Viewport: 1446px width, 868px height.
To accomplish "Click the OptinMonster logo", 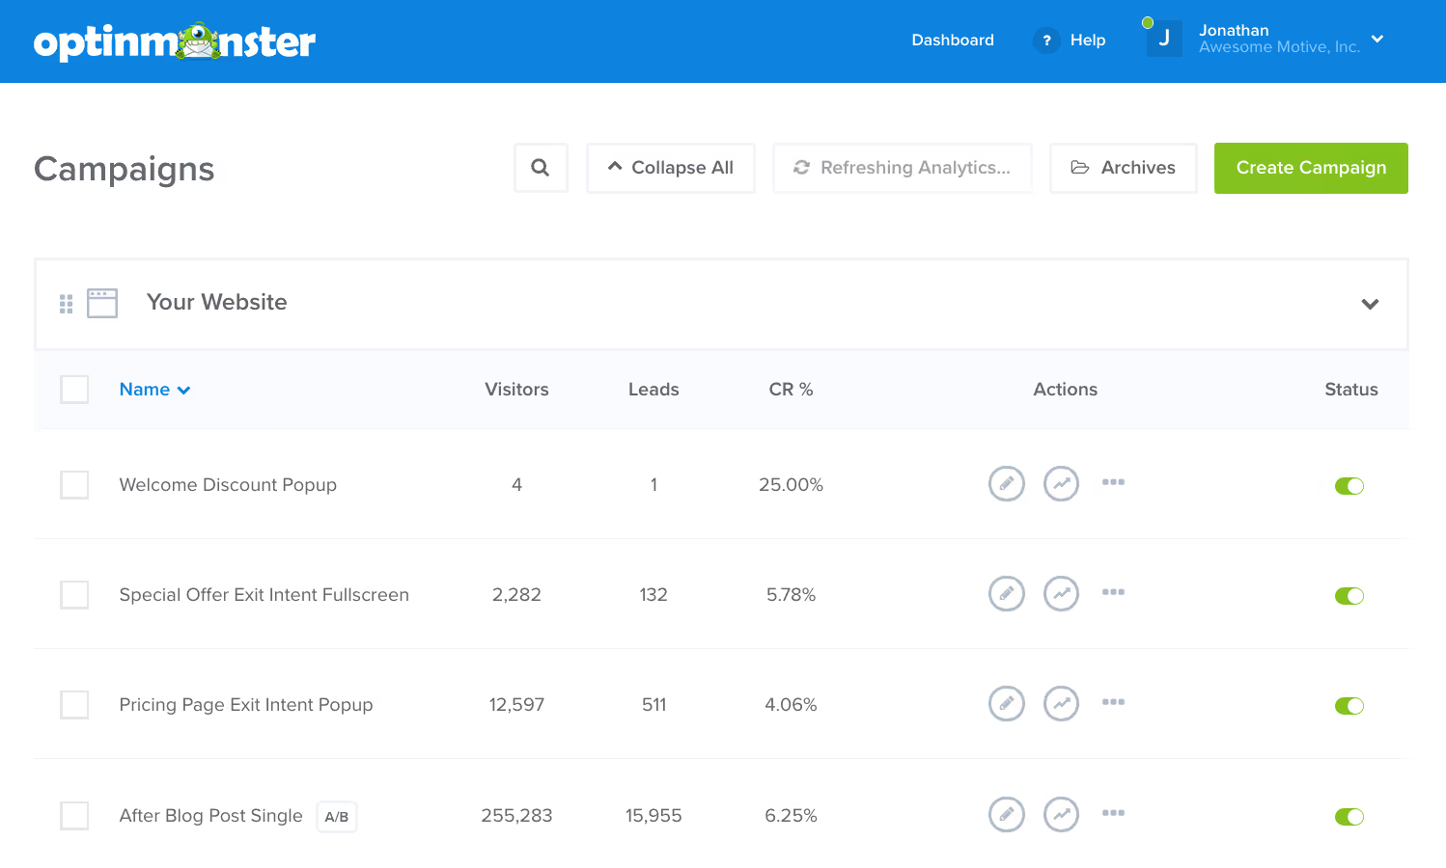I will click(x=175, y=41).
